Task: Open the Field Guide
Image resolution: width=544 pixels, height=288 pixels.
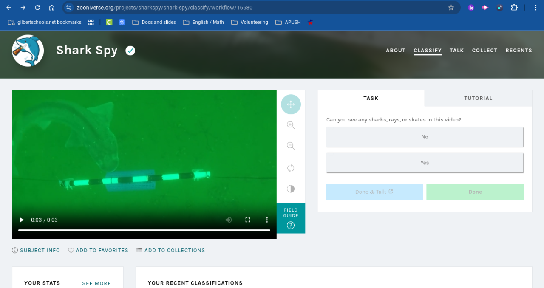Action: [x=291, y=218]
